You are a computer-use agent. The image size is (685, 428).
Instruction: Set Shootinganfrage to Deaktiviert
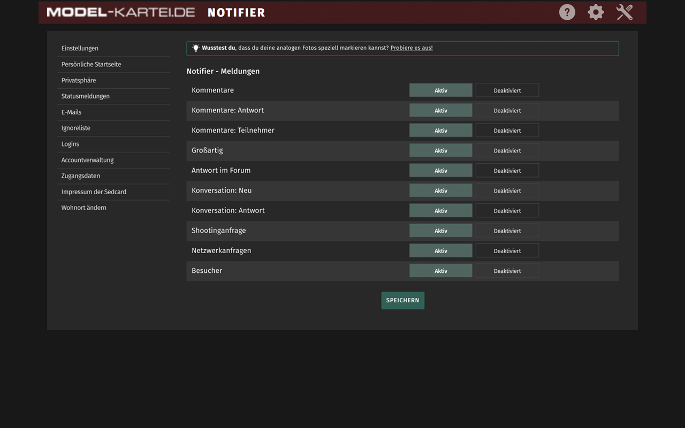(507, 231)
